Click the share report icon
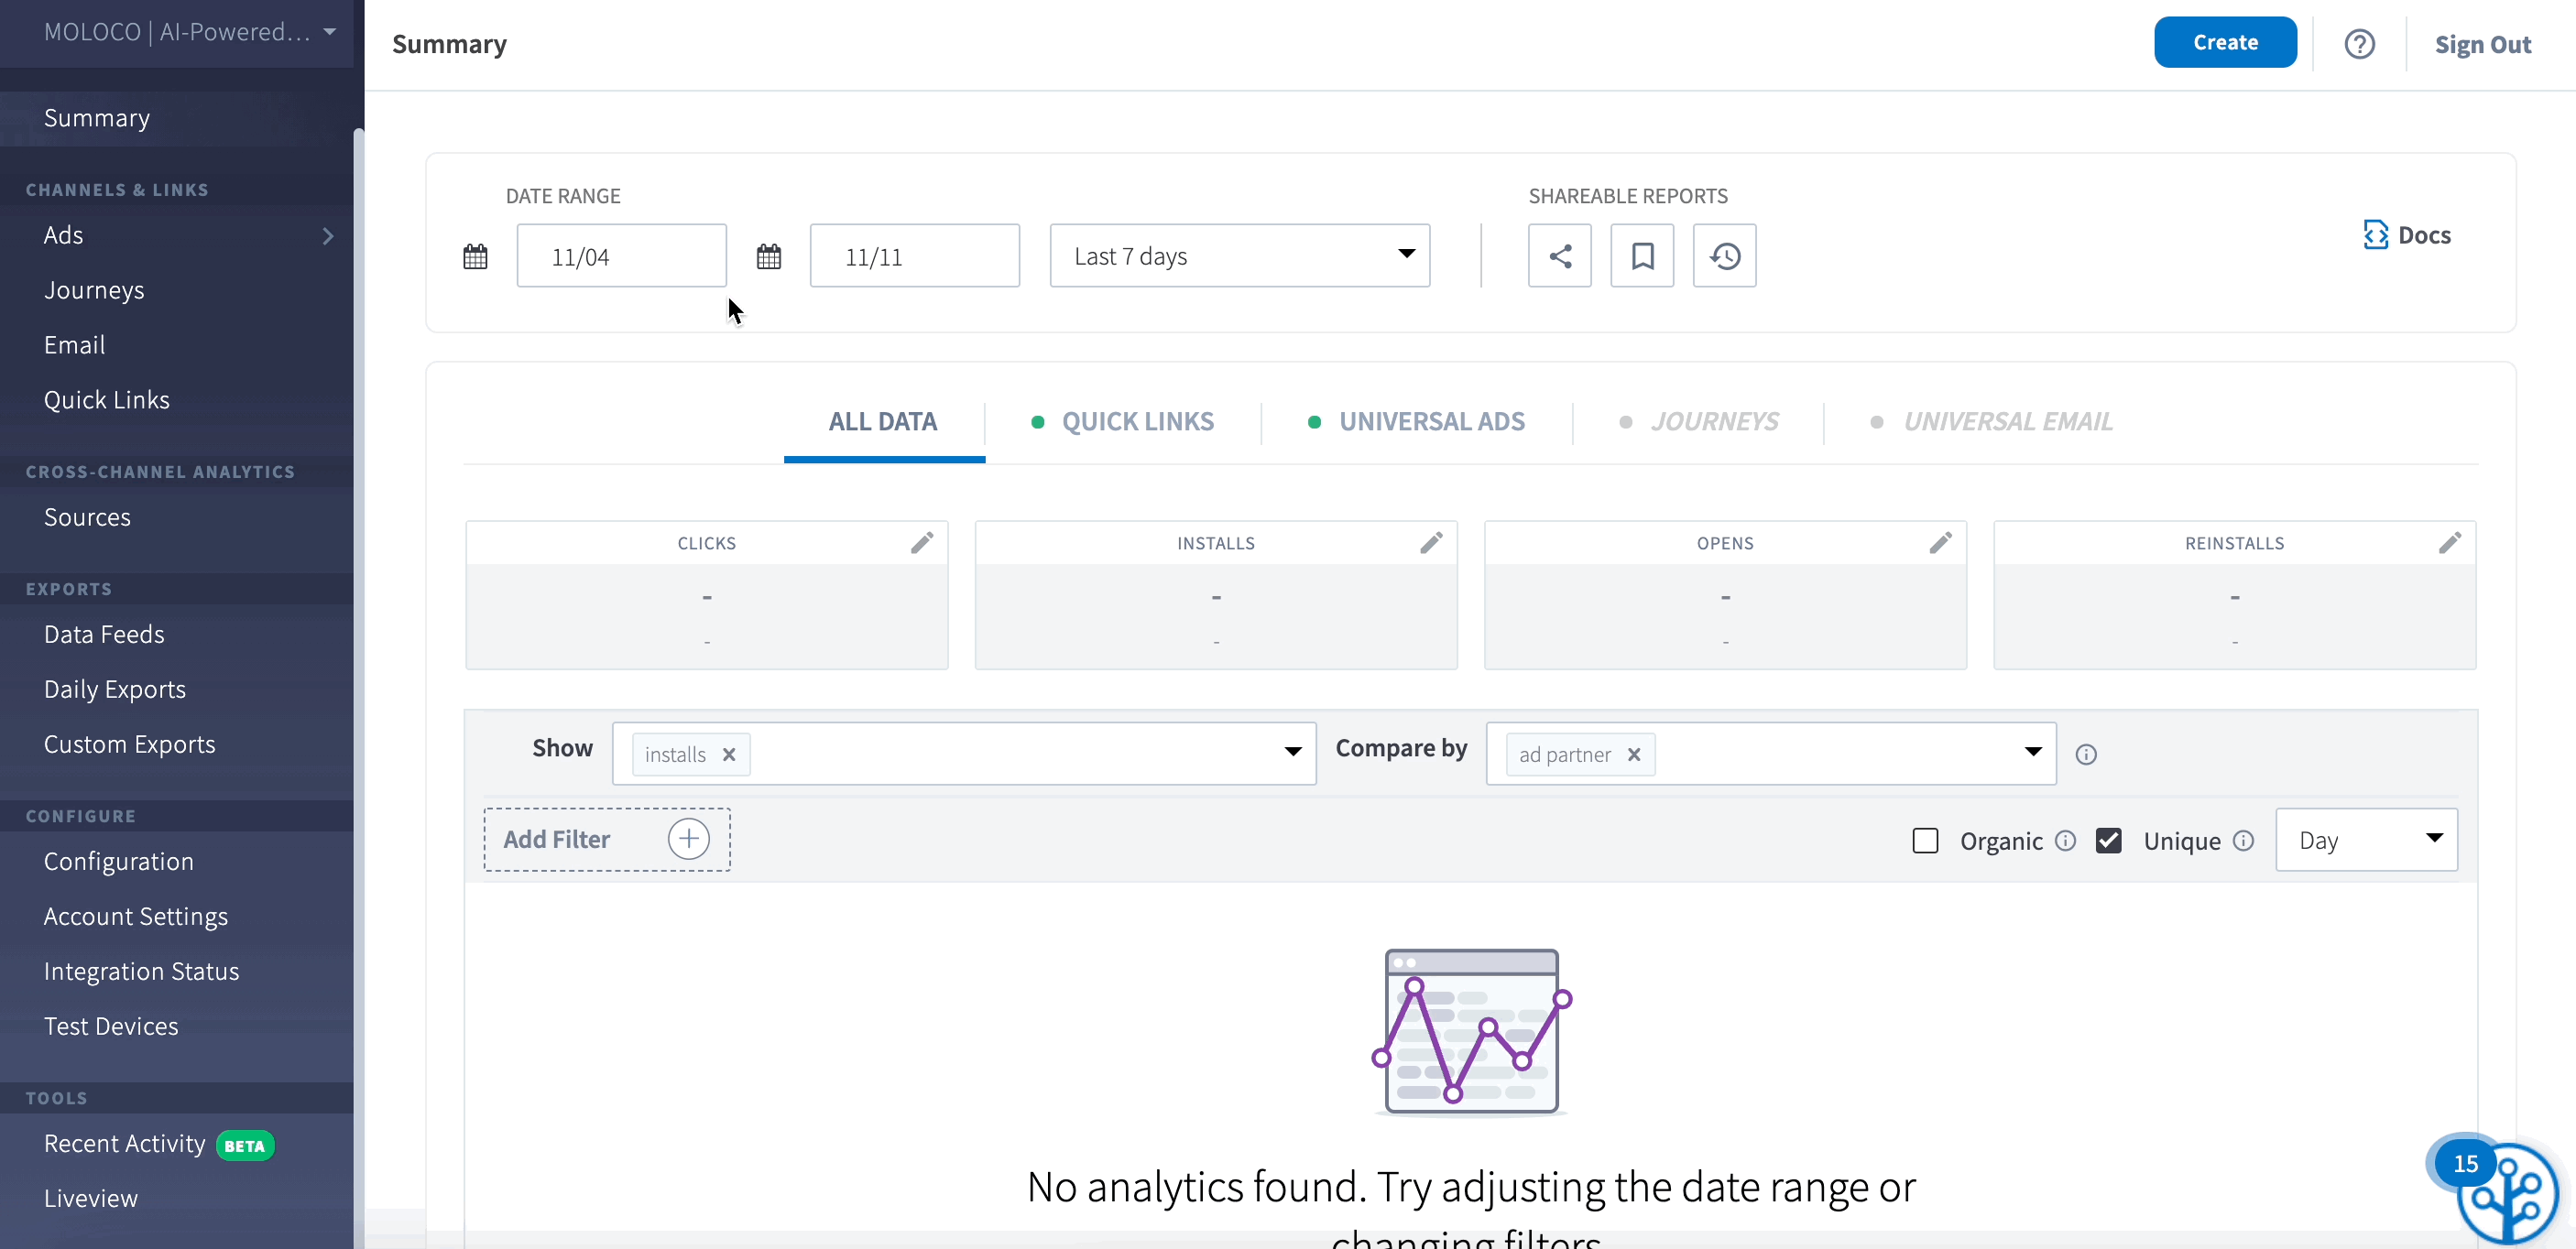 1559,255
